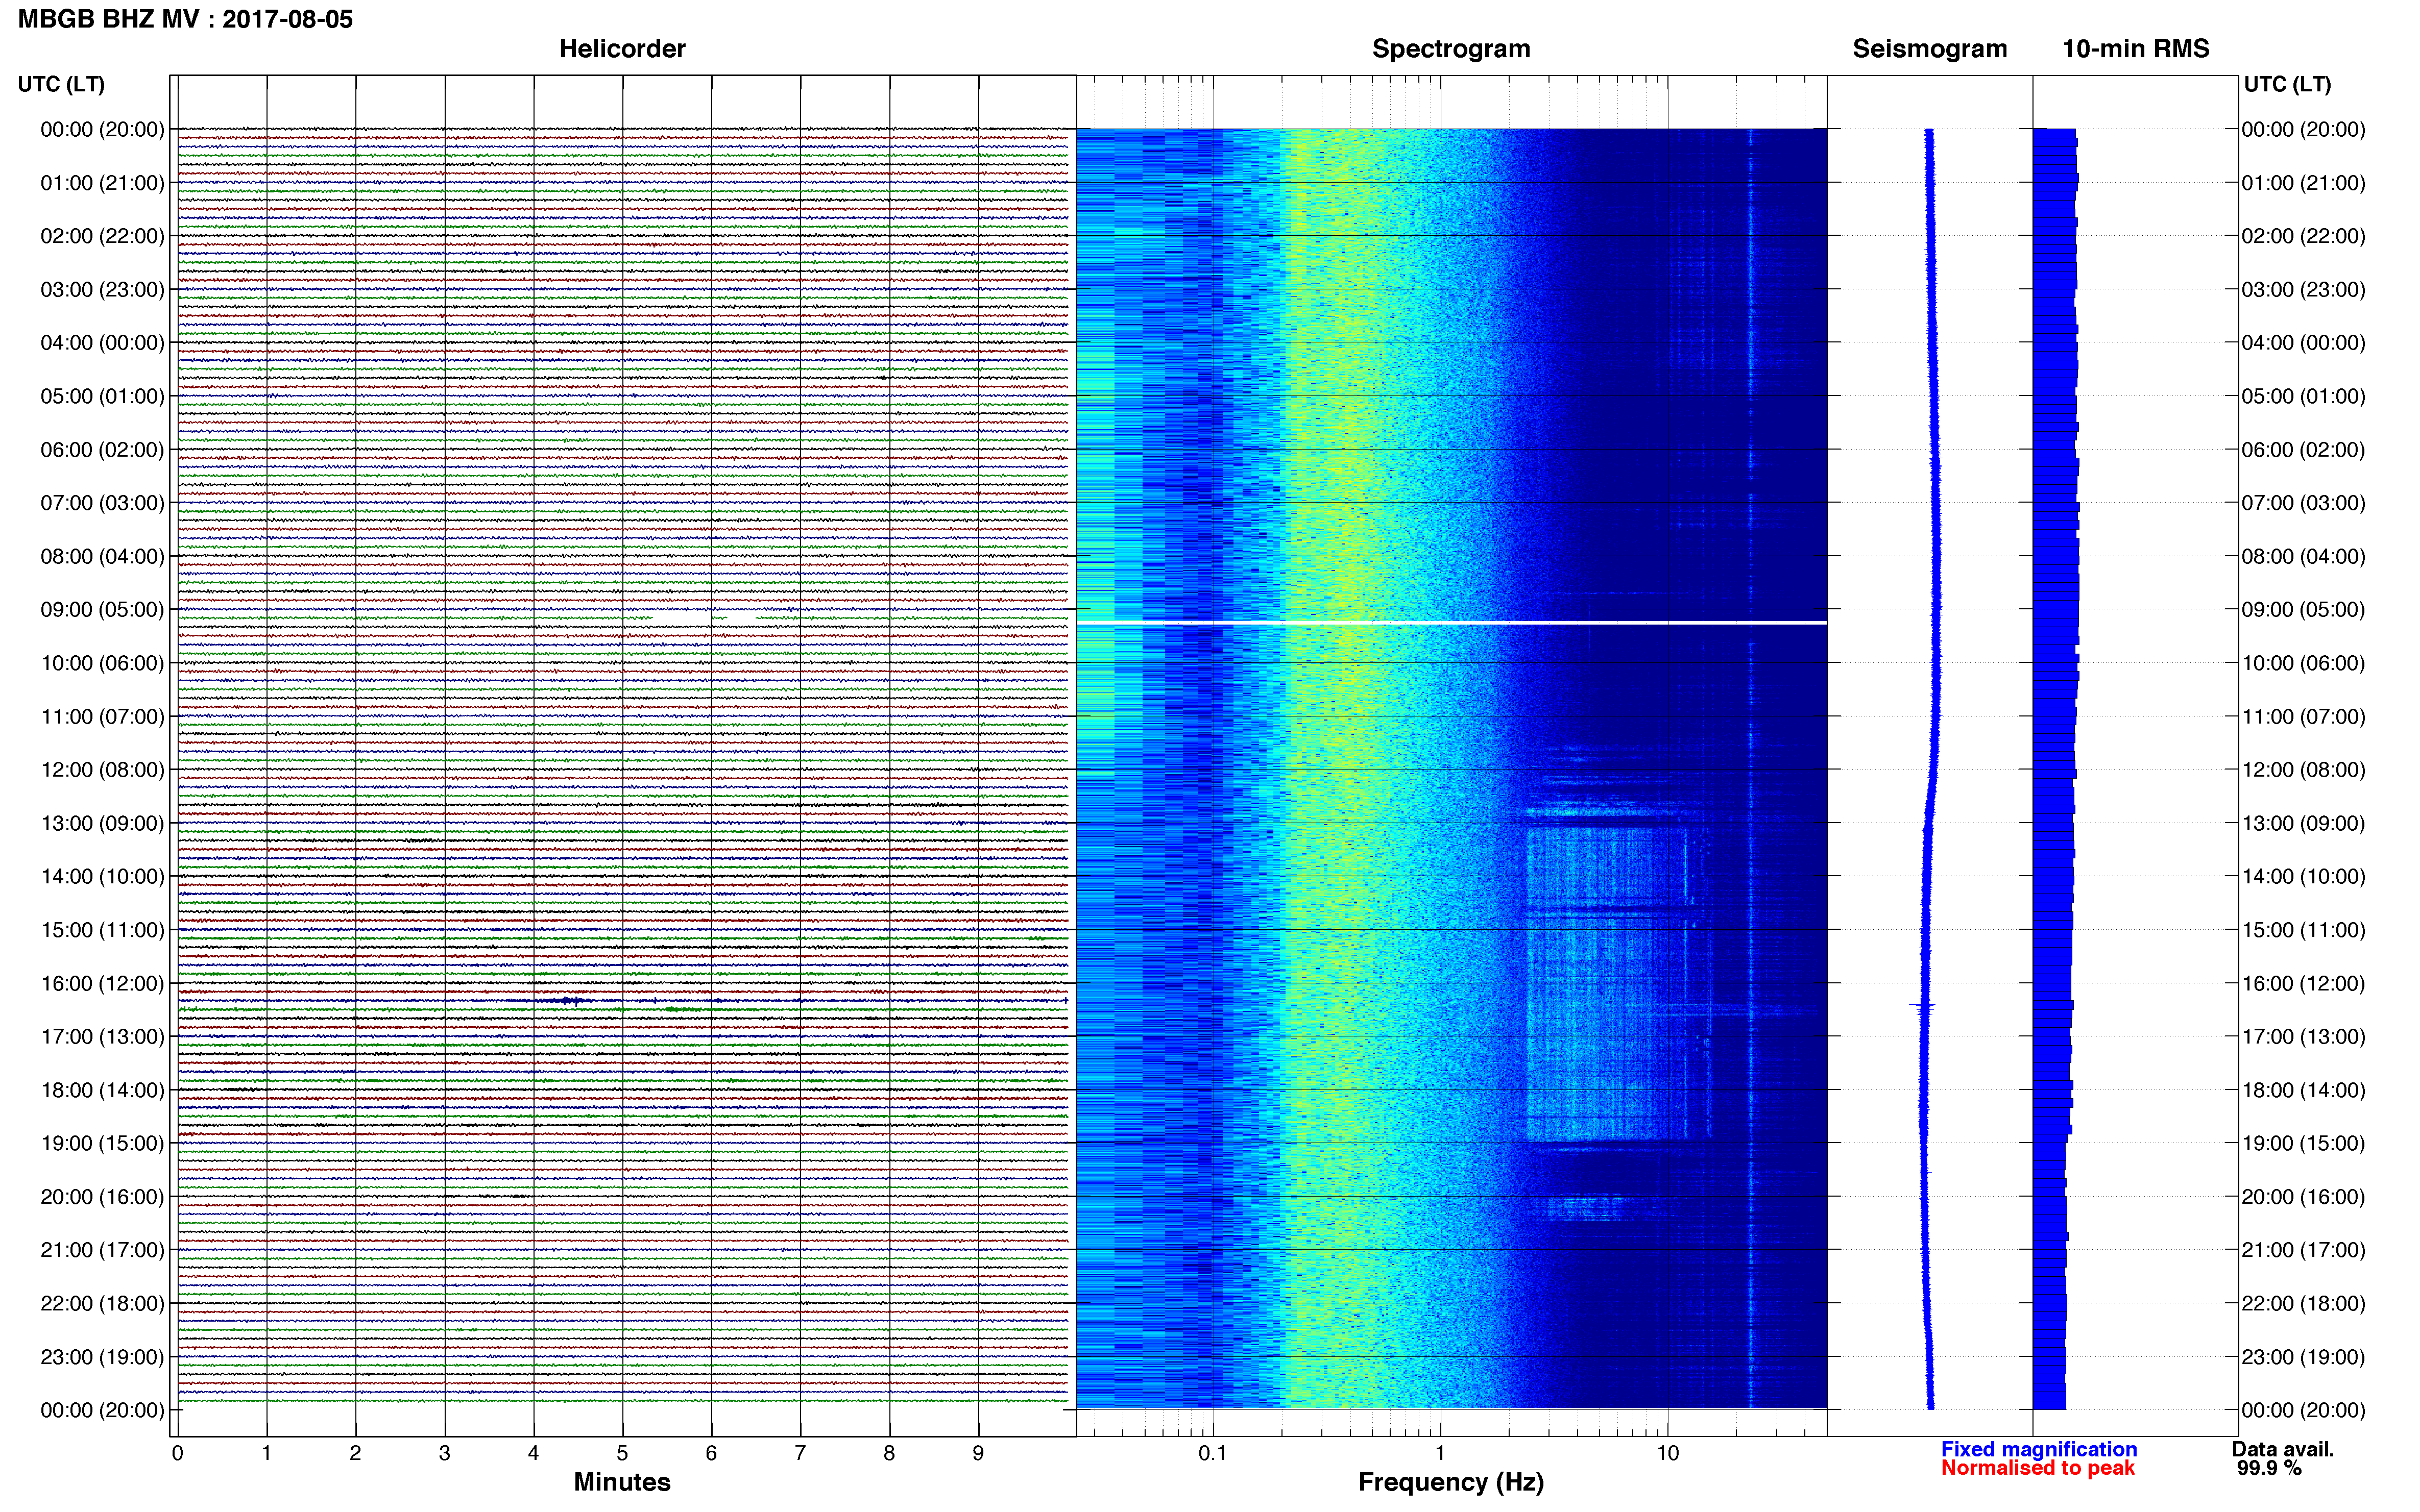
Task: Click the 99.9 % availability value
Action: coord(2269,1468)
